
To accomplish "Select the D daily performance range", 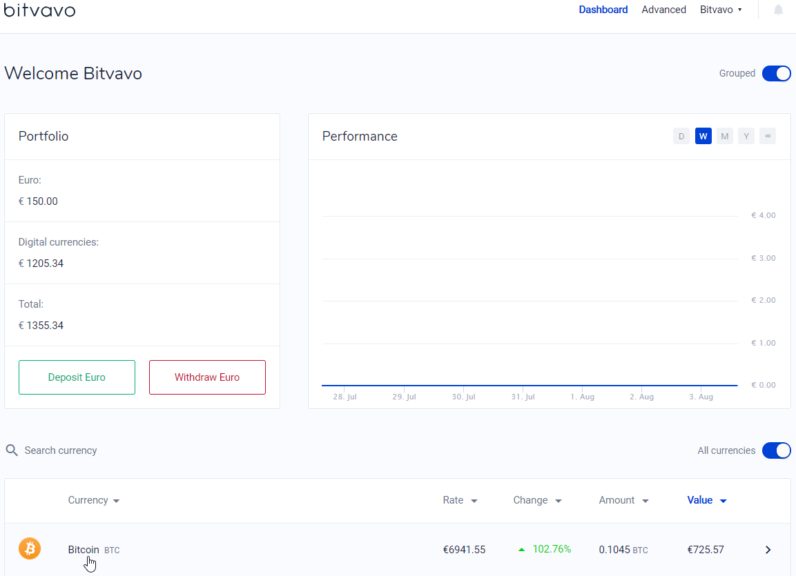I will [681, 136].
